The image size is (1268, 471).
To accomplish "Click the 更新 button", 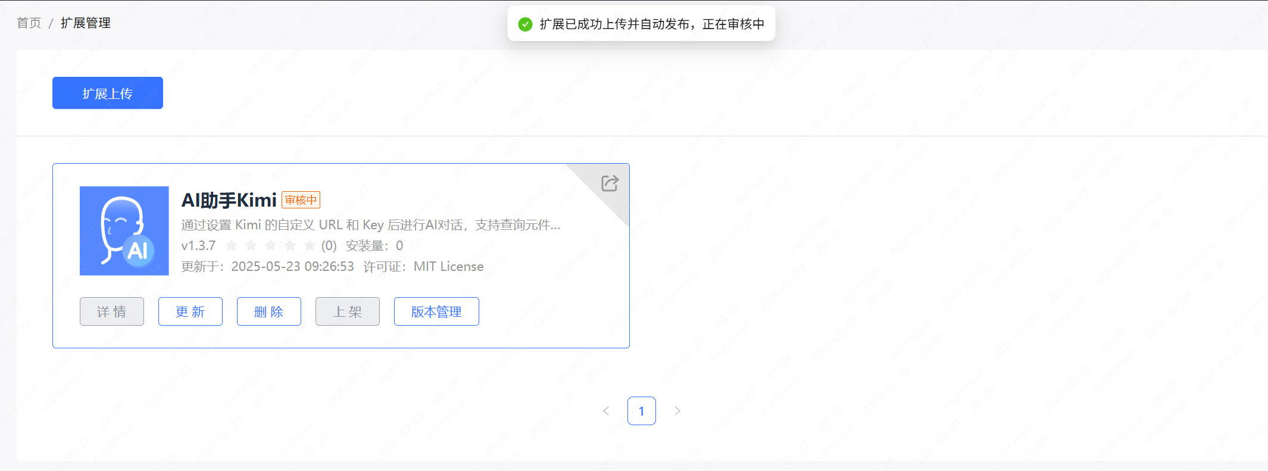I will coord(190,311).
